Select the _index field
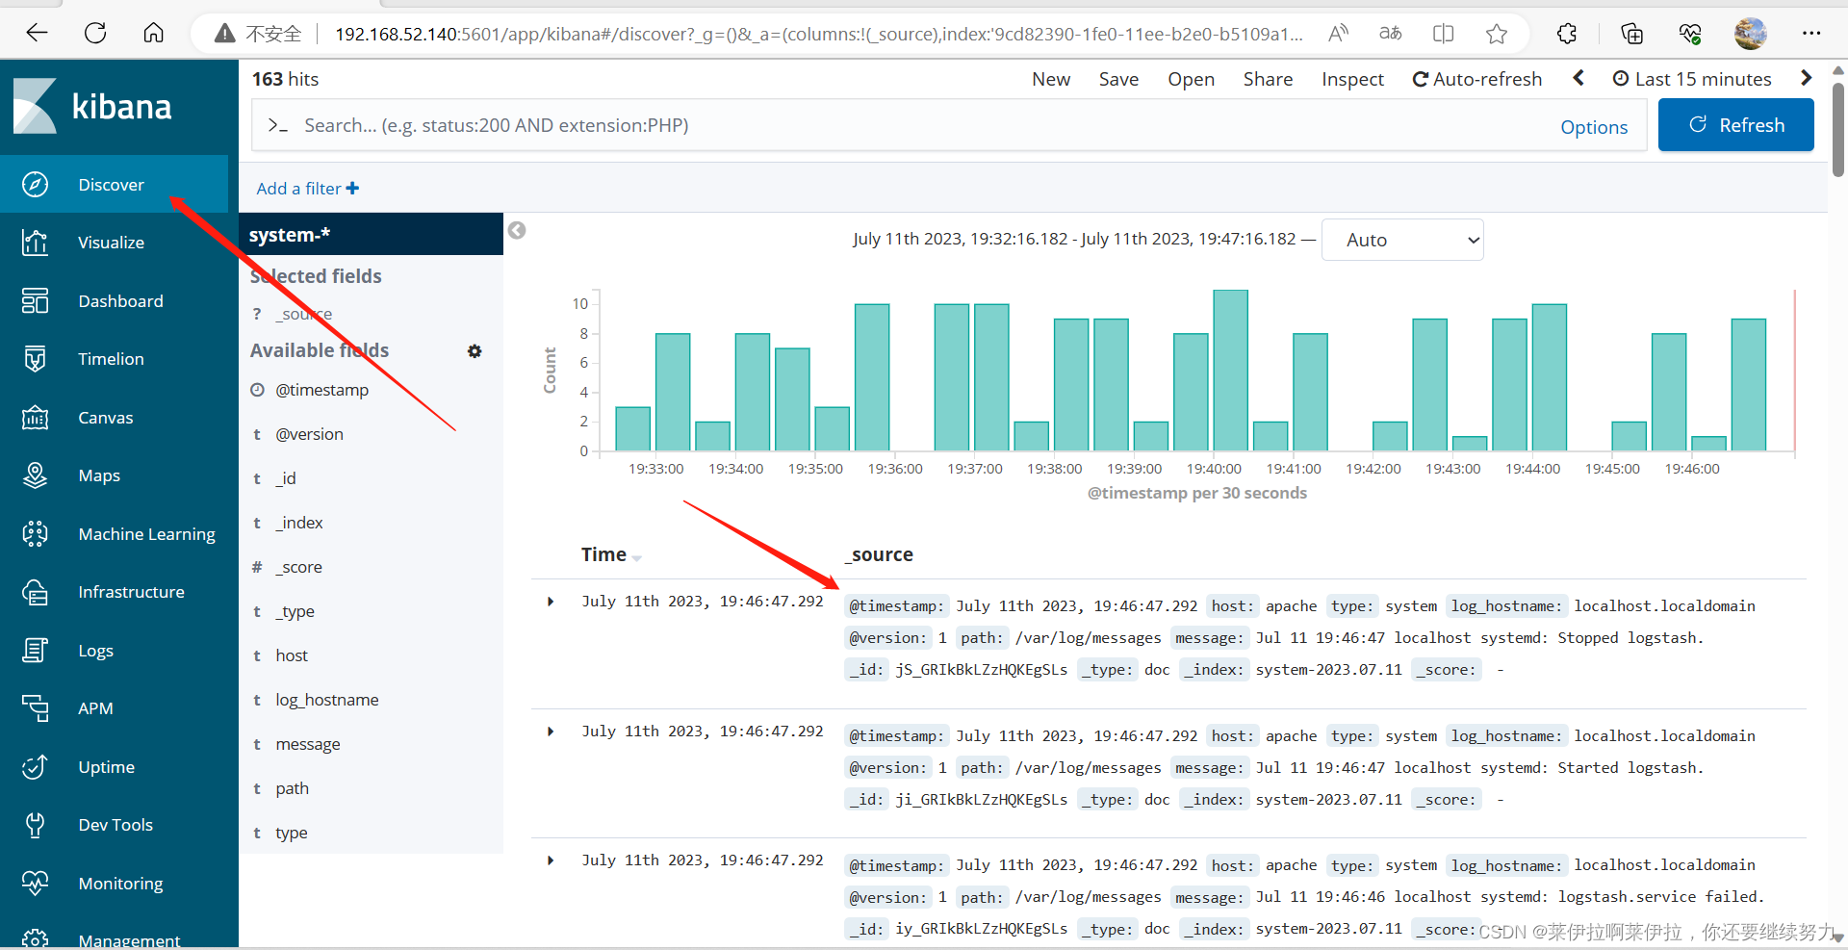1848x950 pixels. pos(299,523)
